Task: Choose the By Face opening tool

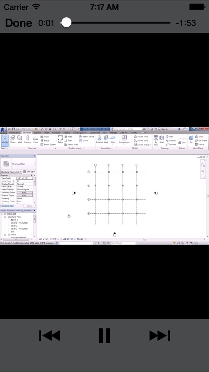Action: 156,140
